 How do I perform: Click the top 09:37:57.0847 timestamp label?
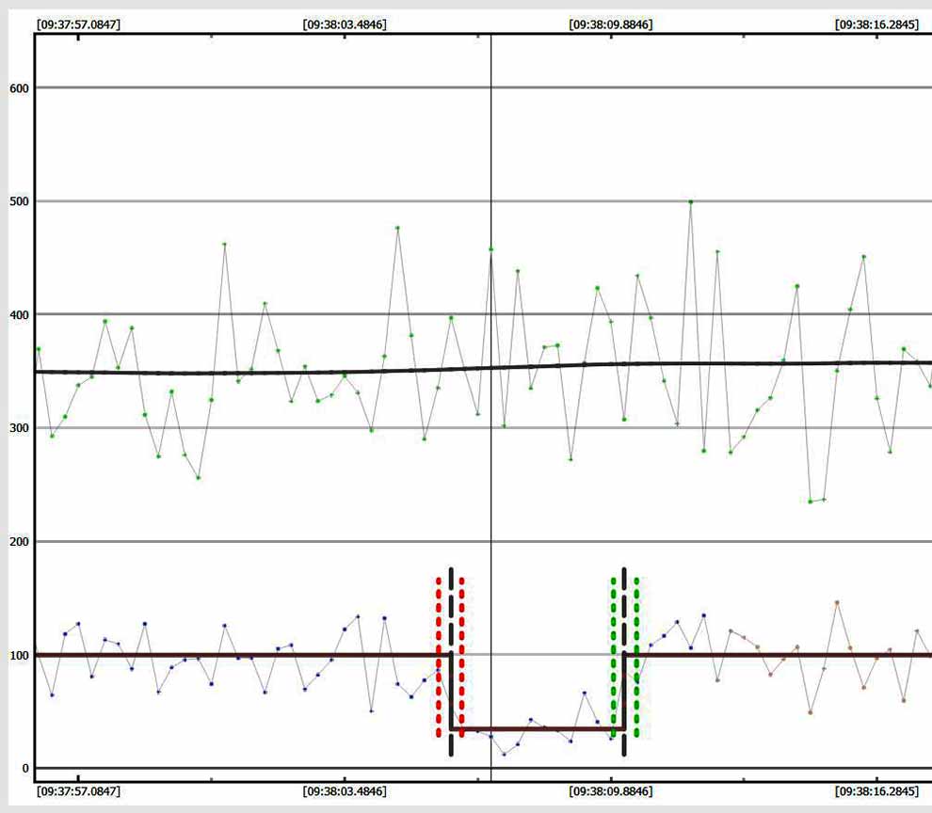tap(78, 24)
